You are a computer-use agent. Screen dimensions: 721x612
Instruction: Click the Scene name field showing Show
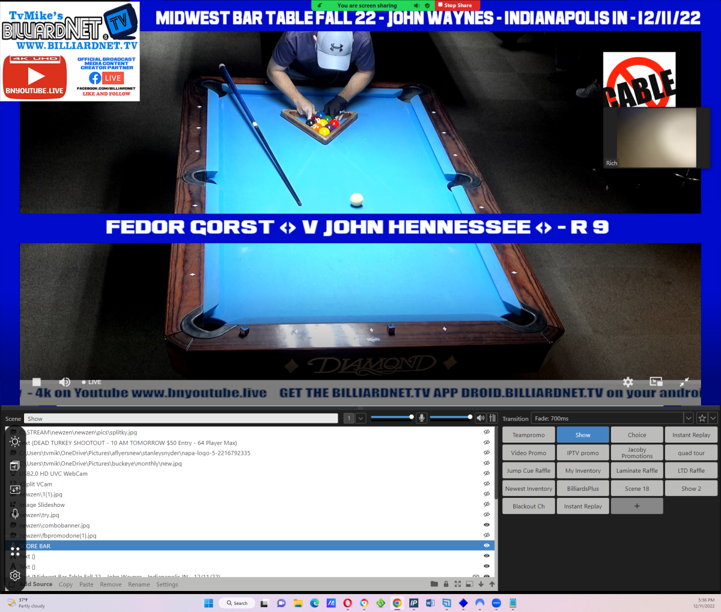181,419
